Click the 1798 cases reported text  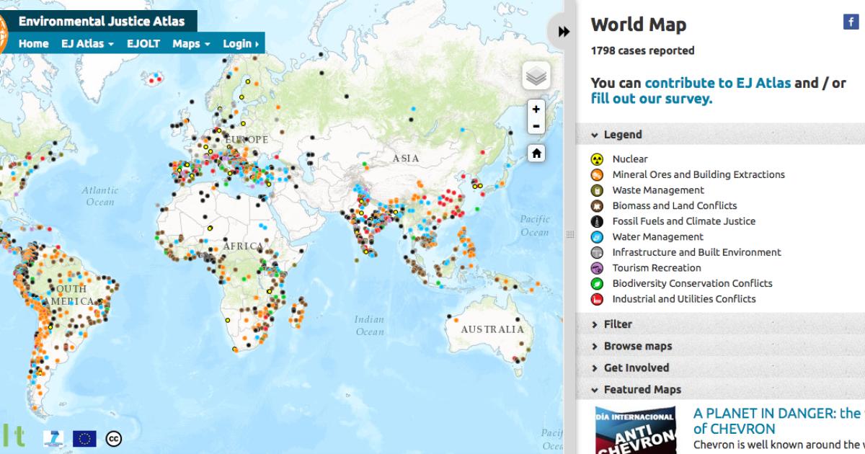[642, 51]
